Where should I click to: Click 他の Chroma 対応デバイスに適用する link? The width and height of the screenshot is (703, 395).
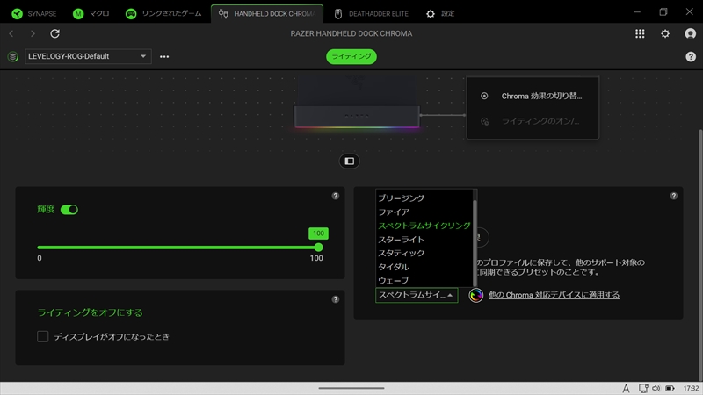coord(554,296)
